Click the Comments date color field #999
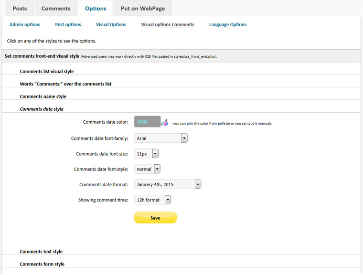 (x=147, y=122)
